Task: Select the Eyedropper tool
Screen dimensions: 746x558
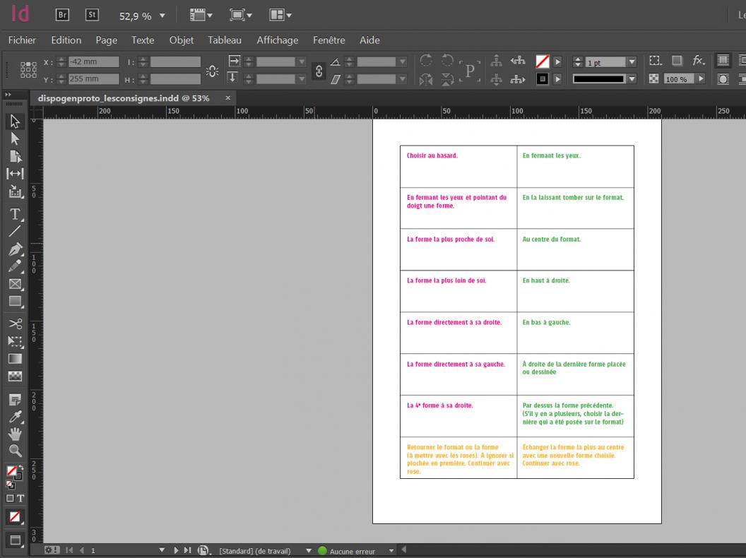Action: point(15,417)
